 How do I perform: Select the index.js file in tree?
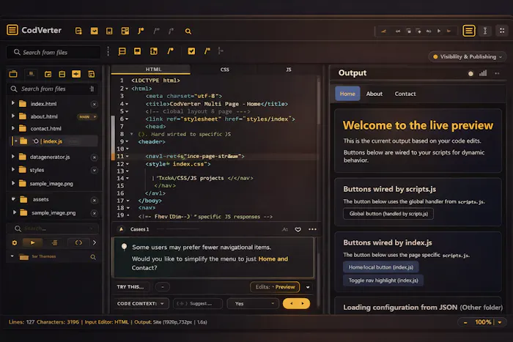55,141
